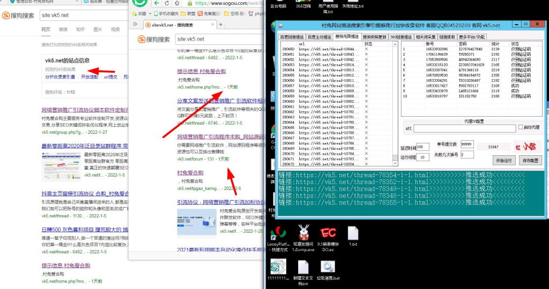Switch to 图片 search category
The image size is (549, 289).
[98, 29]
